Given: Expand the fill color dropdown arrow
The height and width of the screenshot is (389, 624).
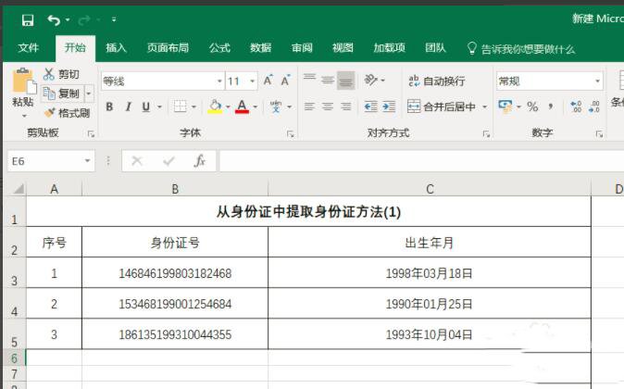Looking at the screenshot, I should tap(228, 107).
